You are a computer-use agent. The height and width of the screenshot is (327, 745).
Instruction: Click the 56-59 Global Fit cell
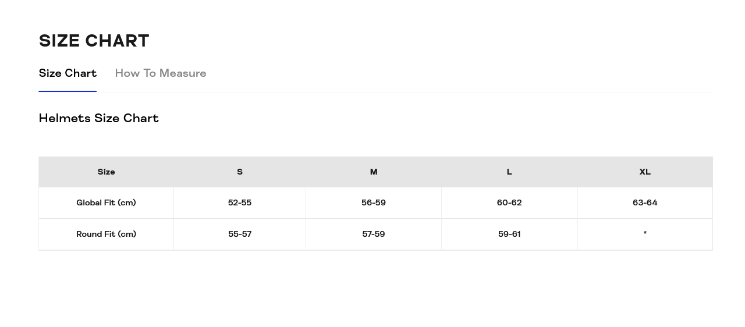click(x=374, y=202)
